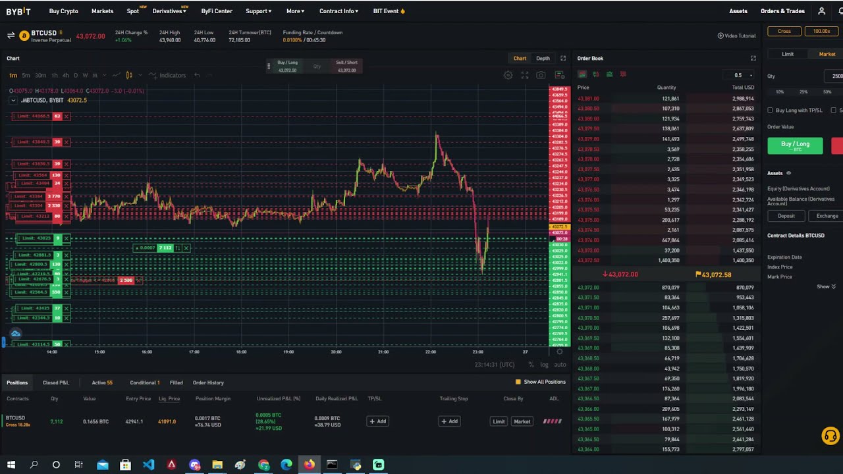
Task: Close position by Market button
Action: point(522,421)
